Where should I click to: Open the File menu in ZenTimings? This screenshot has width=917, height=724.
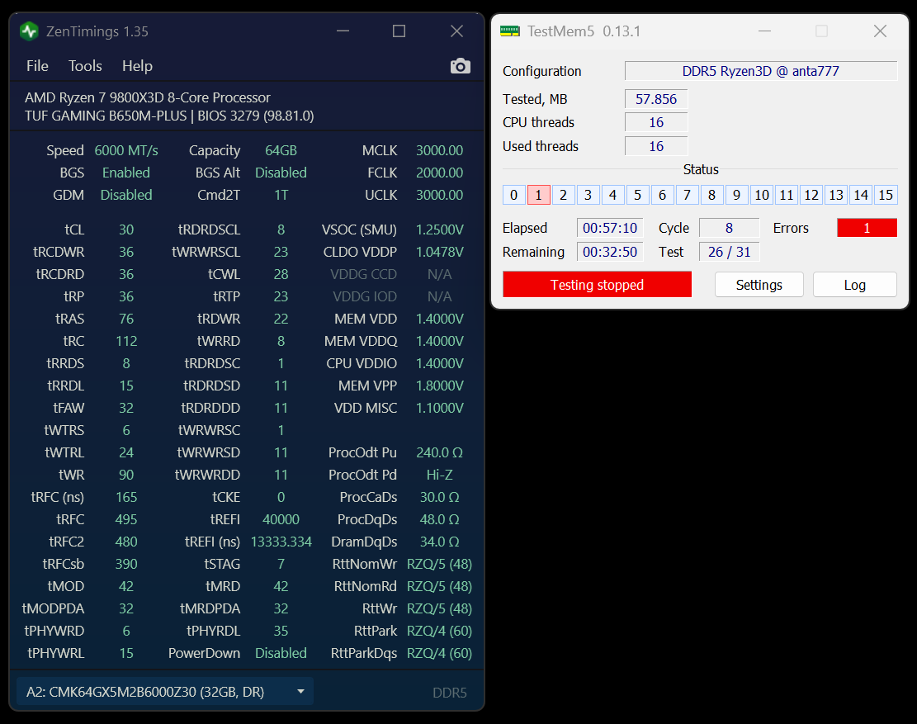pos(37,66)
